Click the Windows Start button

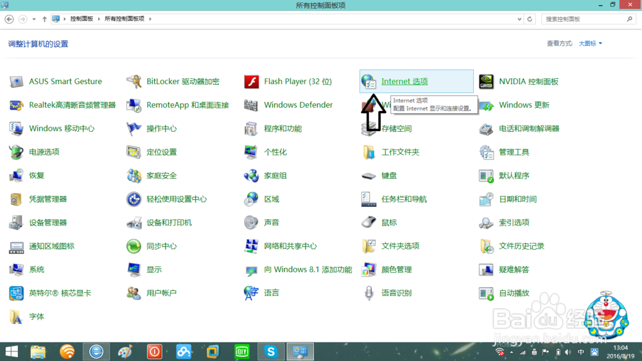pyautogui.click(x=12, y=351)
